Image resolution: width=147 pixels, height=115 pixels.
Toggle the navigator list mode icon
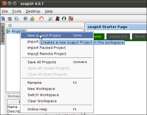pyautogui.click(x=10, y=26)
